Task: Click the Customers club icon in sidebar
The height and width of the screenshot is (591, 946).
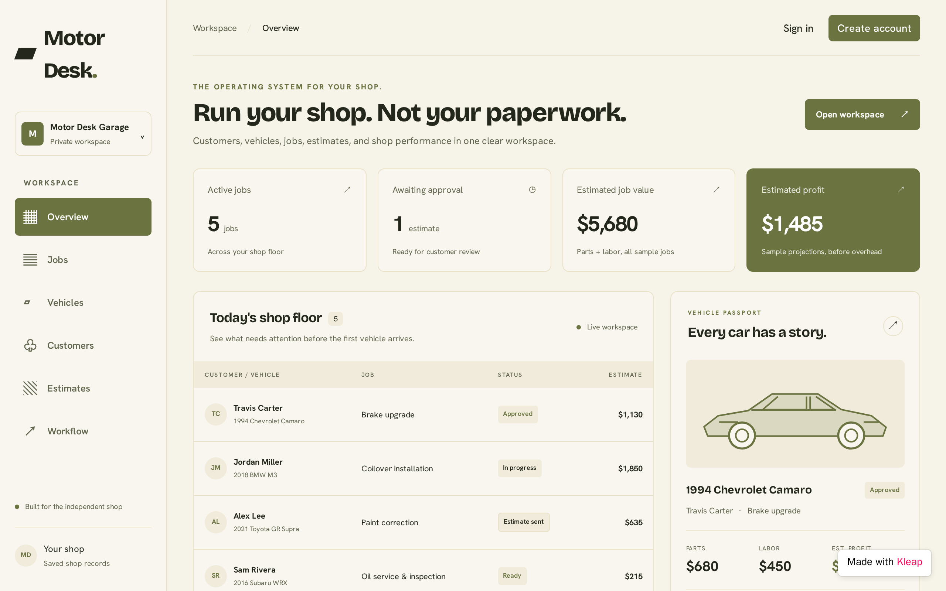Action: click(x=30, y=345)
